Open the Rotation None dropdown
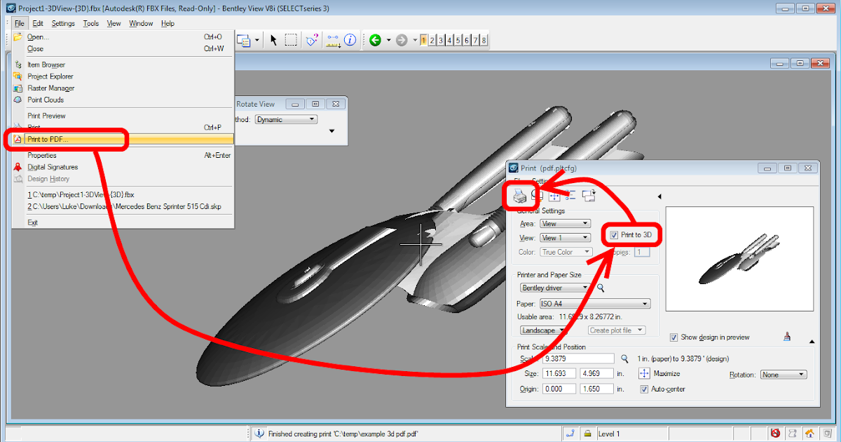This screenshot has width=841, height=442. click(784, 375)
